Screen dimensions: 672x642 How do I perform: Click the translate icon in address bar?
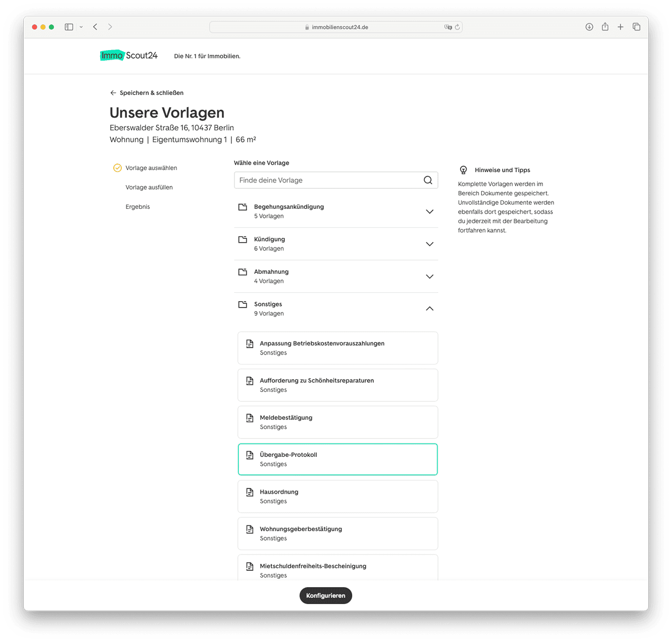pos(448,27)
